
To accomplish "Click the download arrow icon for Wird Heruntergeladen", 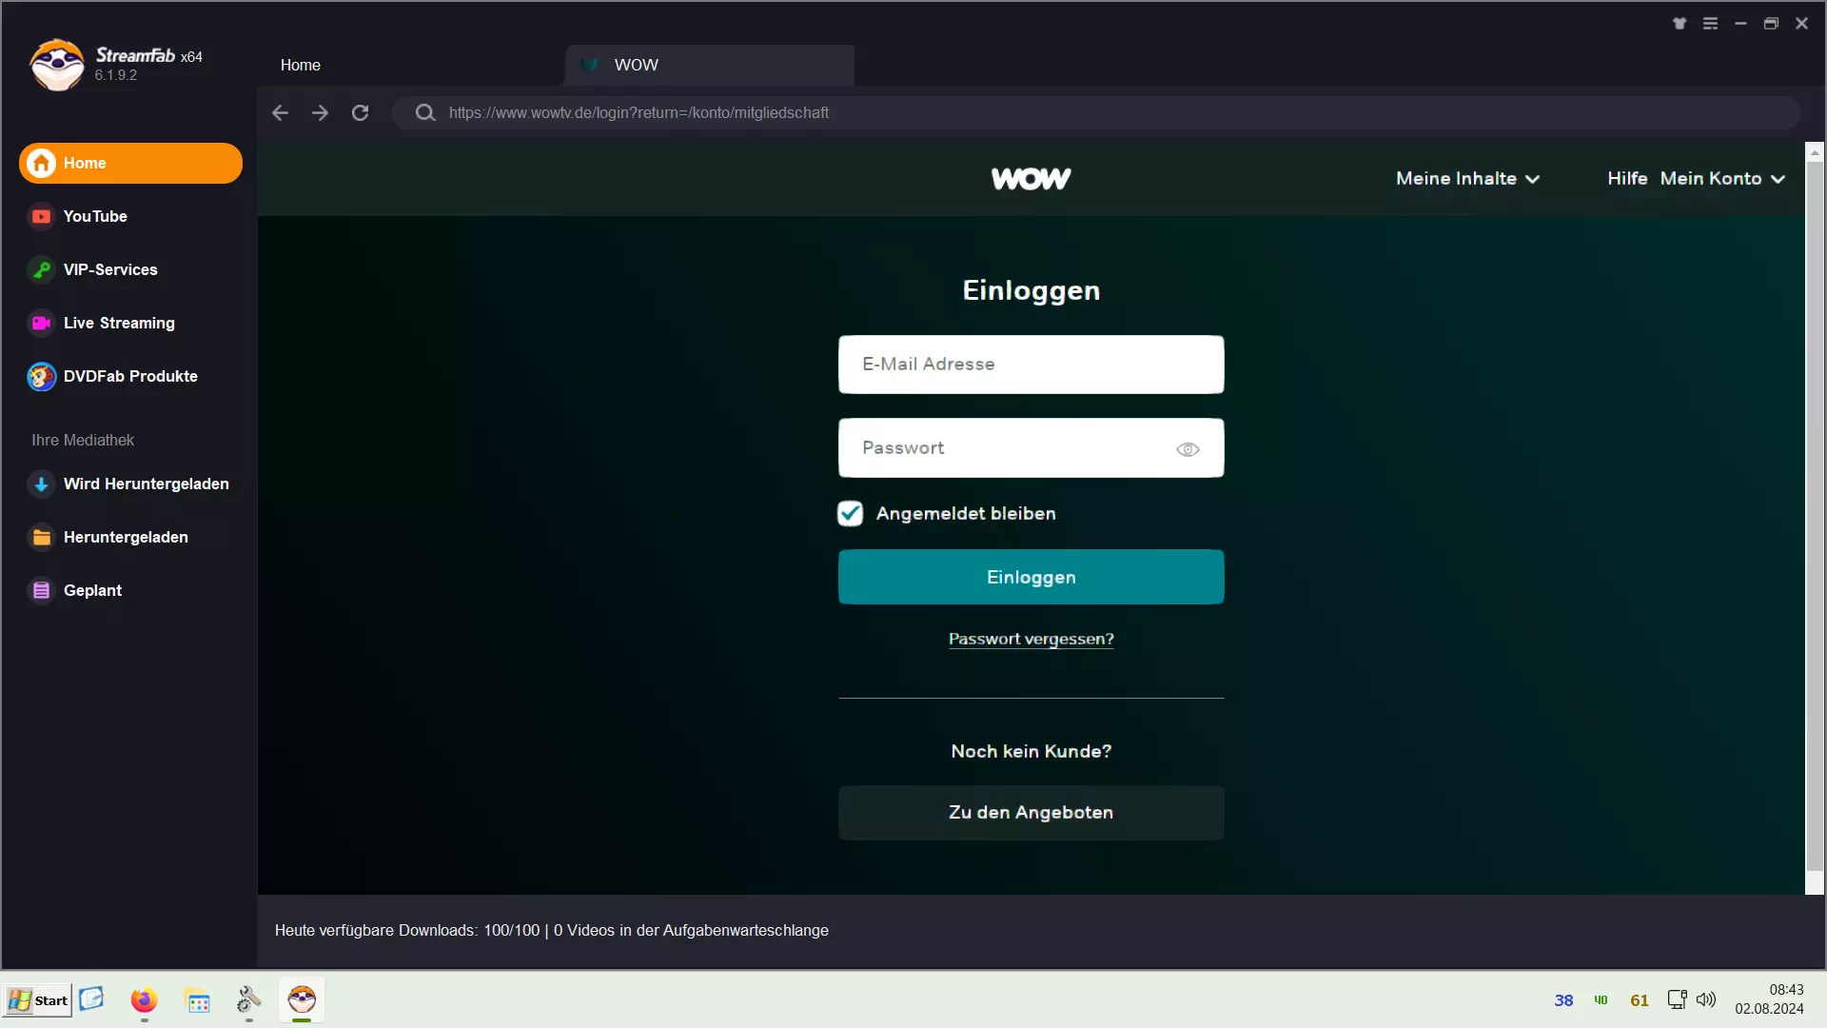I will tap(41, 484).
